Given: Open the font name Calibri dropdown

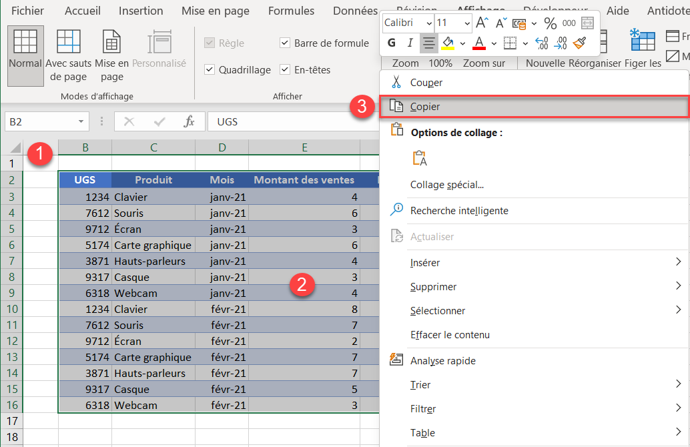Looking at the screenshot, I should tap(428, 23).
